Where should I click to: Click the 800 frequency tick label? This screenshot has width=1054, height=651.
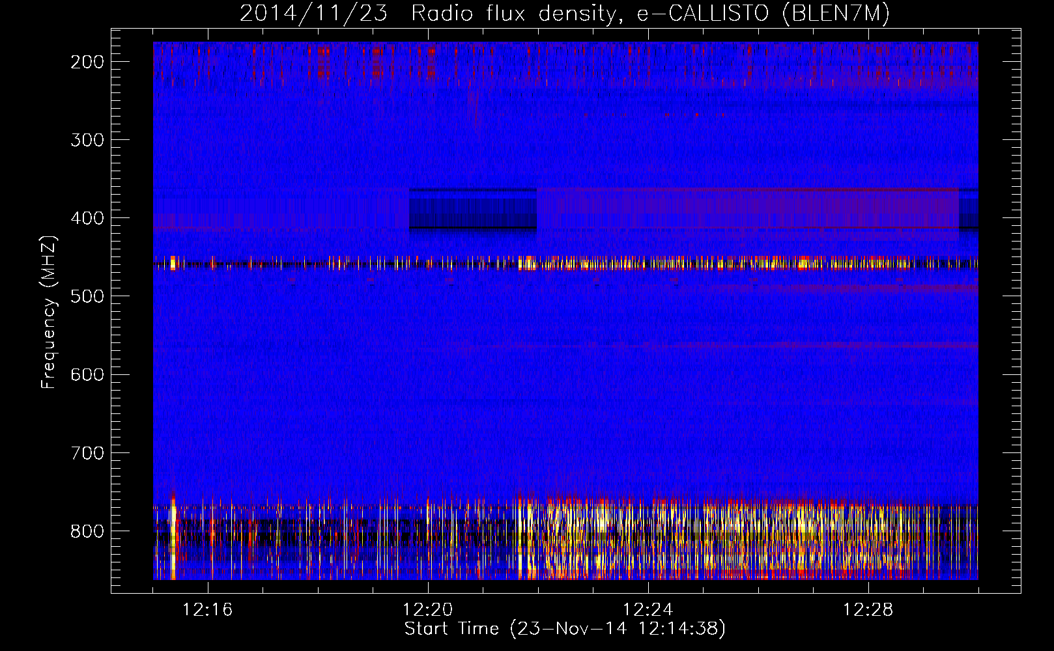coord(87,531)
